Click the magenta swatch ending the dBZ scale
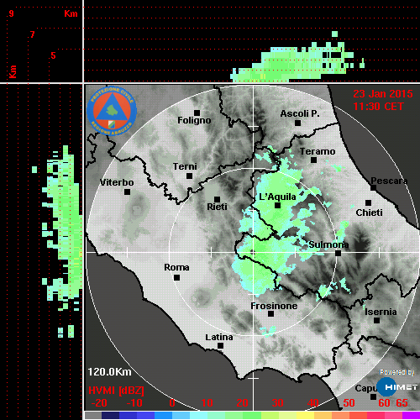The image size is (420, 420). coord(411,415)
